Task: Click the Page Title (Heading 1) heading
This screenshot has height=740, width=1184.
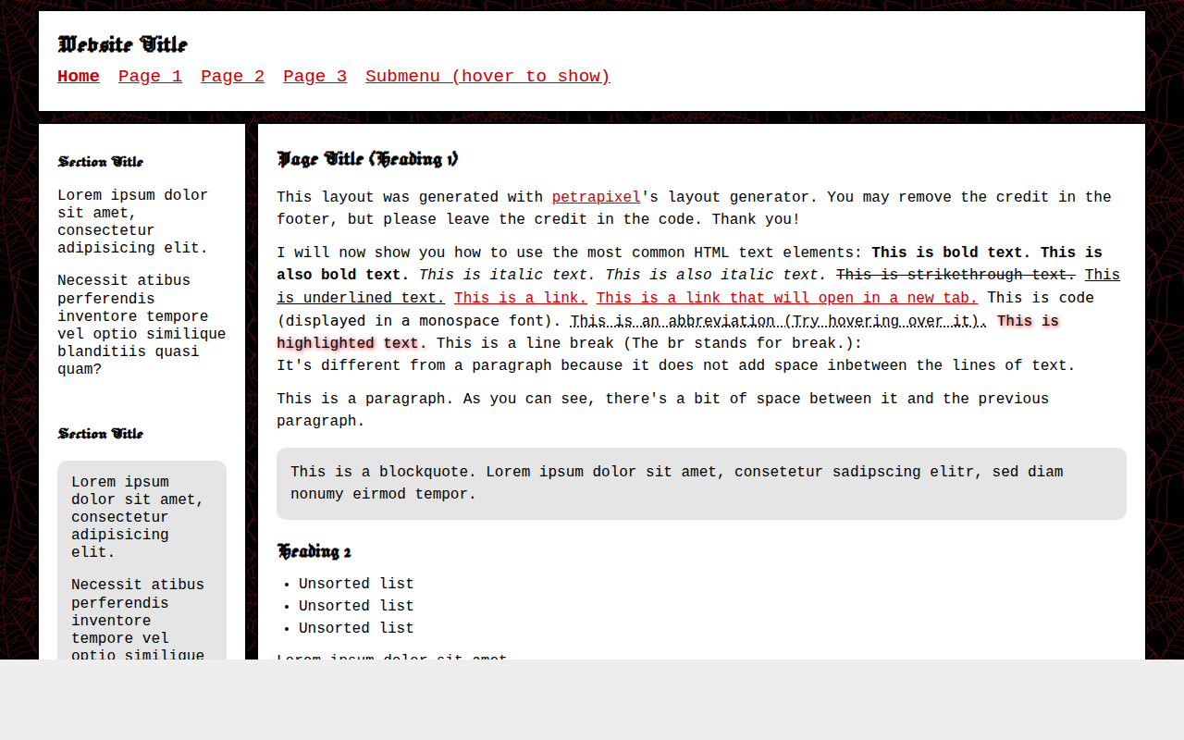Action: (367, 159)
